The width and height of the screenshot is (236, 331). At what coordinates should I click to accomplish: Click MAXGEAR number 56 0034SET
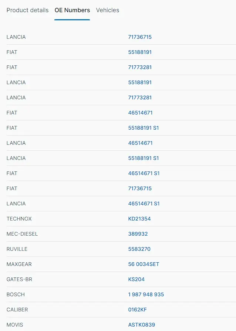click(144, 264)
